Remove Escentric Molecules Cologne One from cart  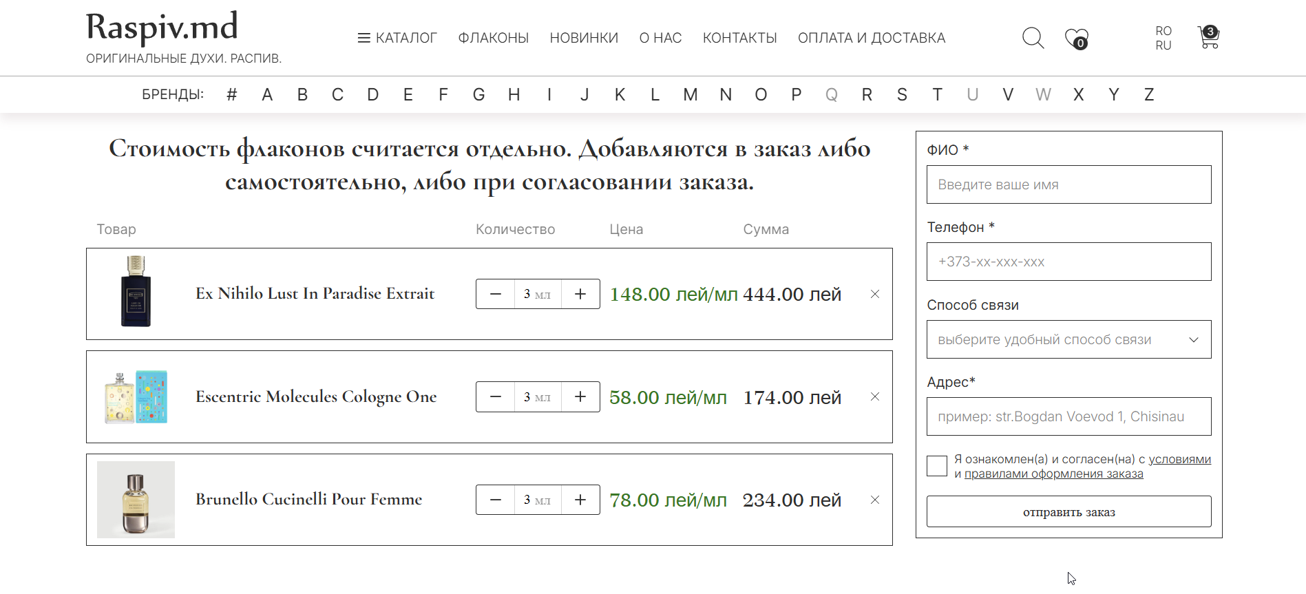point(875,396)
